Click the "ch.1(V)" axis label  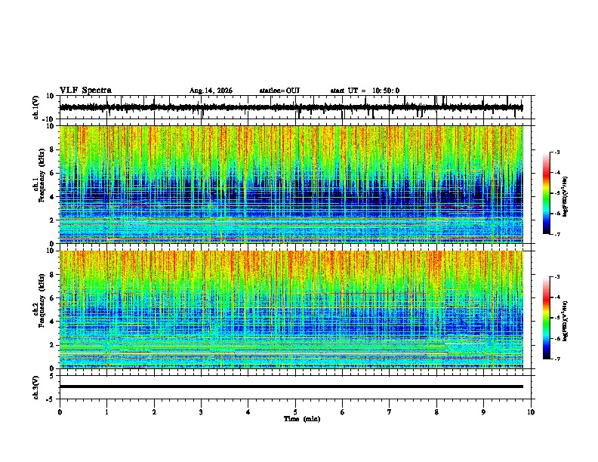(36, 107)
